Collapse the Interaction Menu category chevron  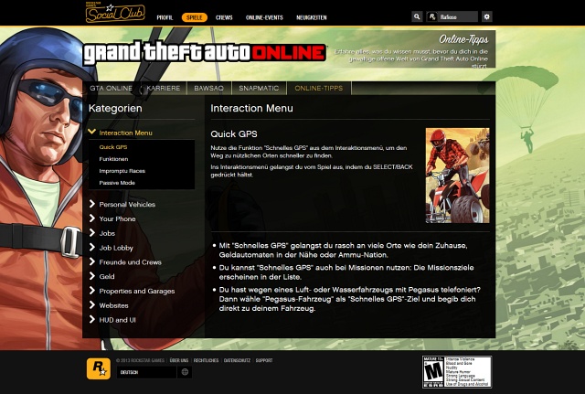pos(91,132)
